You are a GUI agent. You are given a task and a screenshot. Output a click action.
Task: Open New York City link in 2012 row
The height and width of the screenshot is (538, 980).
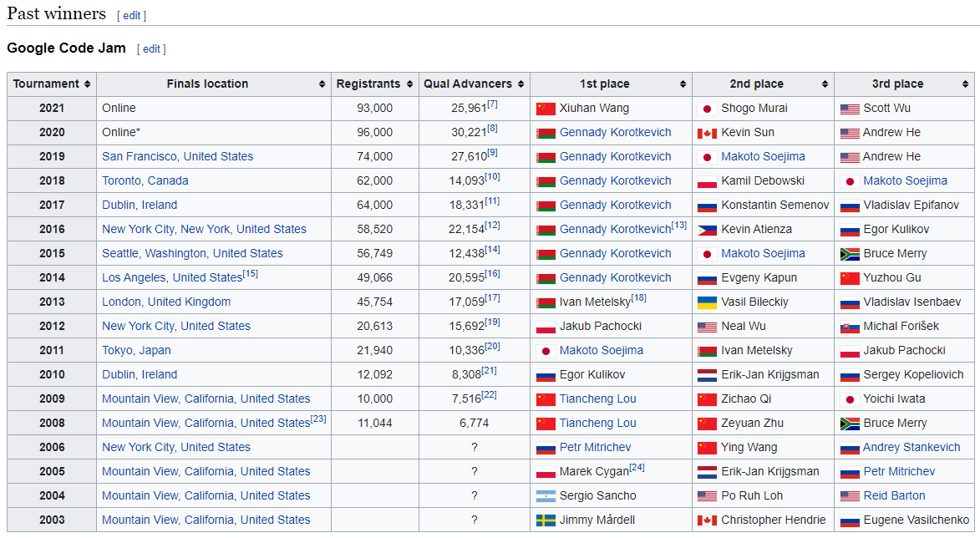[176, 326]
